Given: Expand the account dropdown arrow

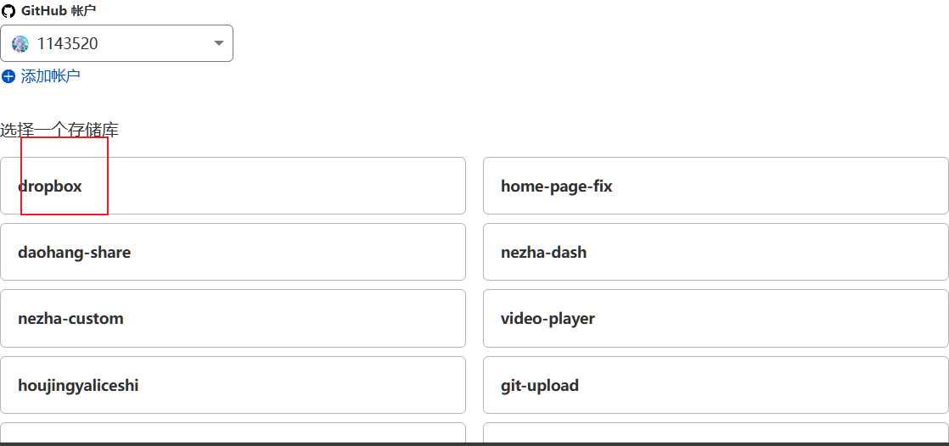Looking at the screenshot, I should (x=218, y=43).
